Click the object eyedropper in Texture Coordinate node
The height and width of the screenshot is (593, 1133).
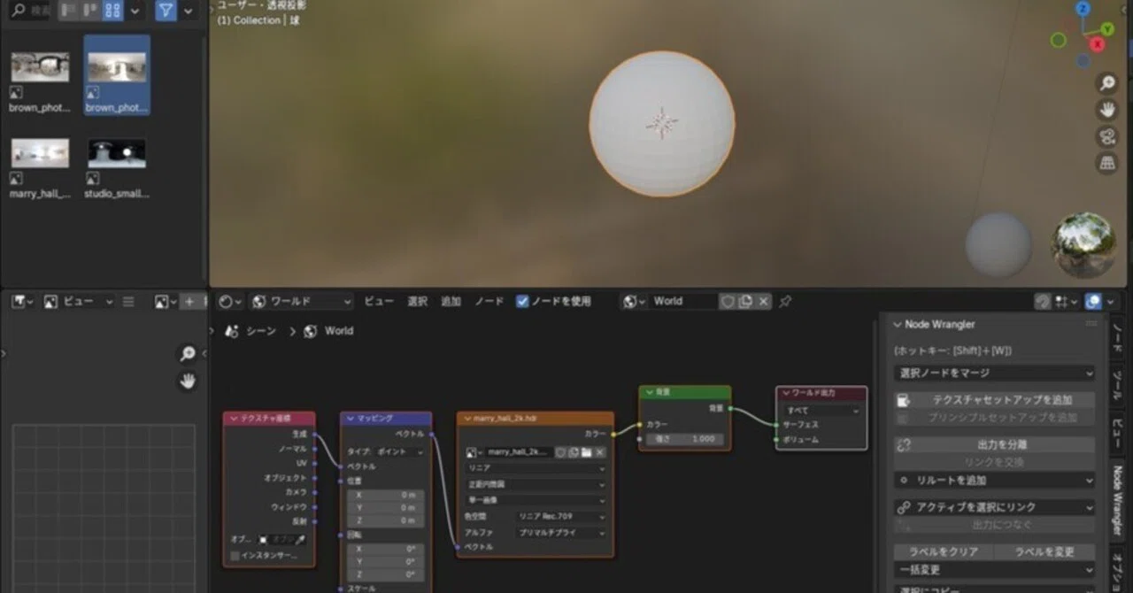[x=300, y=540]
